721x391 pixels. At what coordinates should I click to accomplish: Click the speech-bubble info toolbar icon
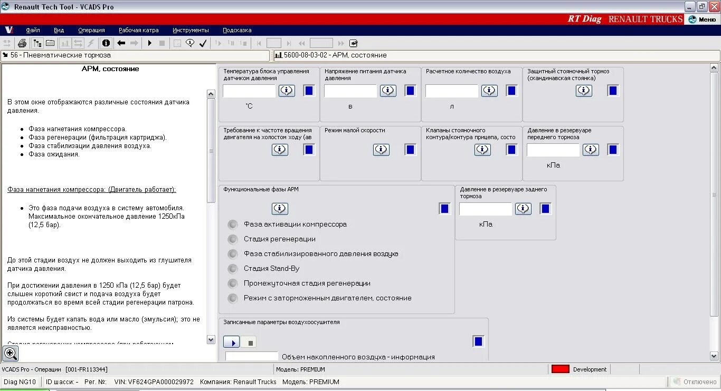190,43
